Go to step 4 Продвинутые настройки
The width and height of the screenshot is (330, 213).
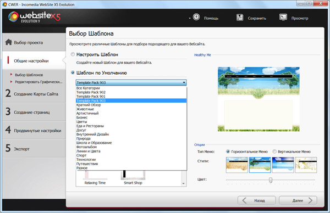34,130
